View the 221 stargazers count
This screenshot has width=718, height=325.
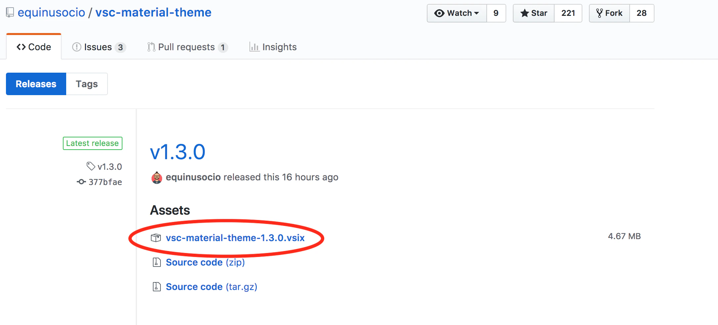pyautogui.click(x=568, y=13)
